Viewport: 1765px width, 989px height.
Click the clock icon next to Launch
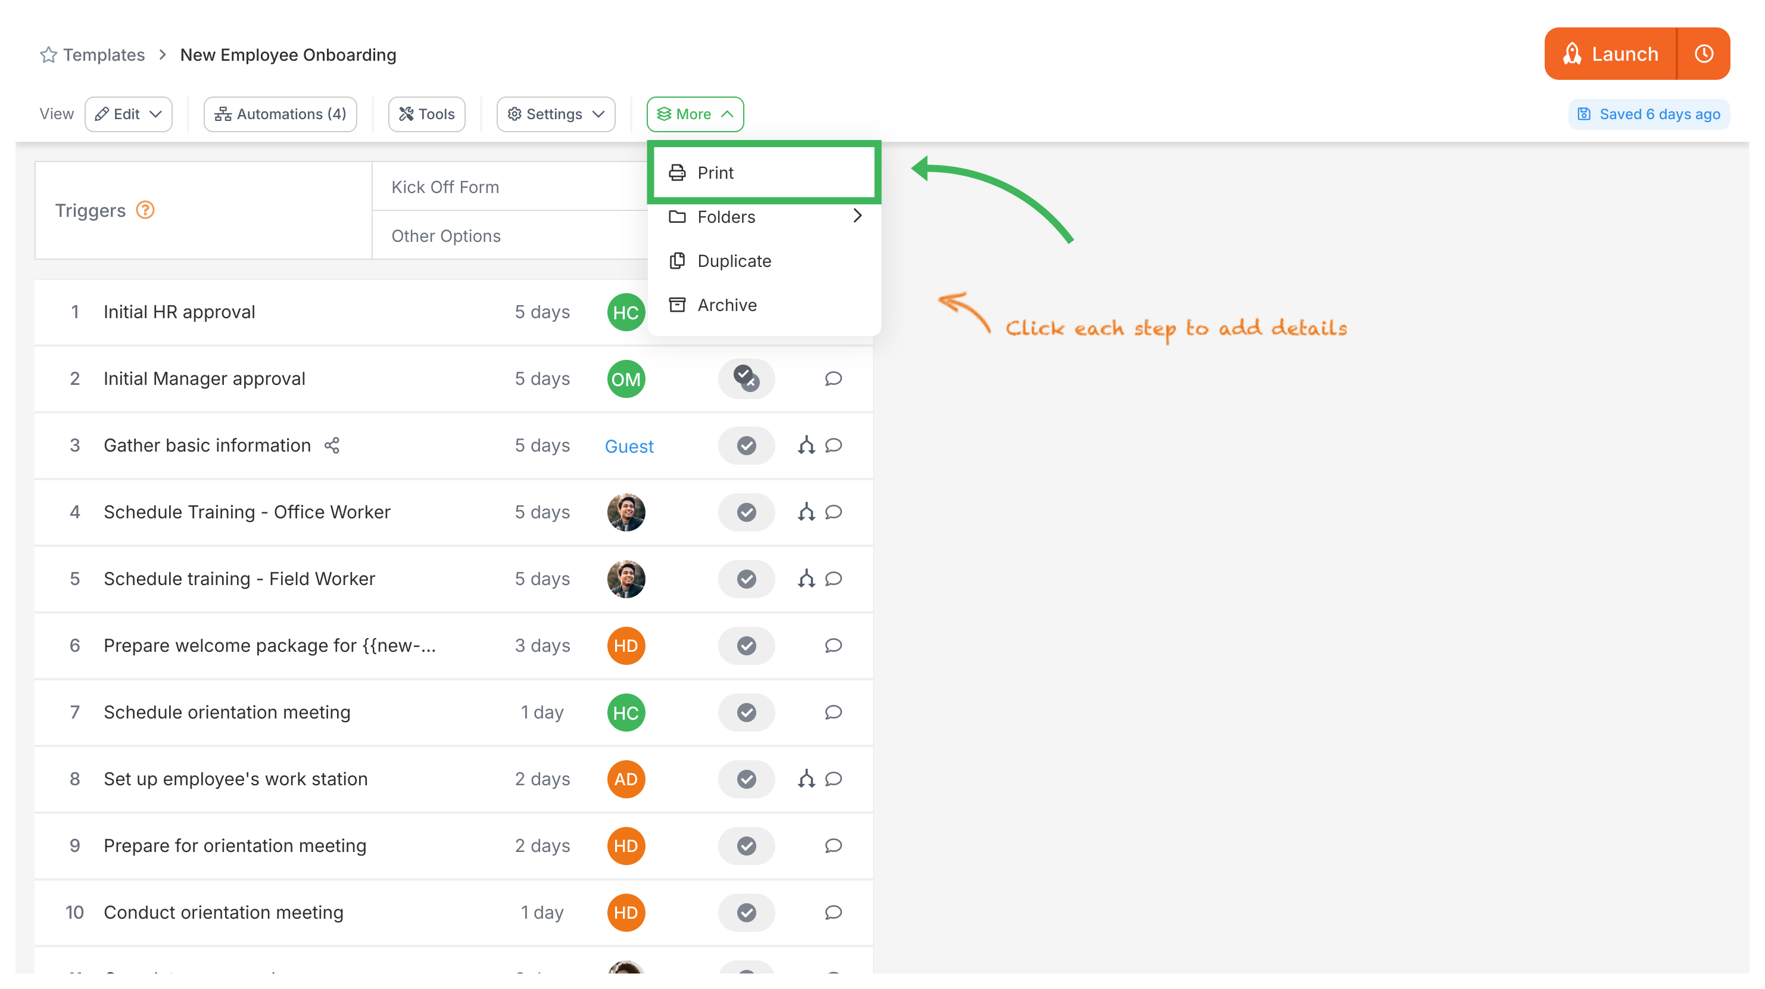pos(1703,54)
